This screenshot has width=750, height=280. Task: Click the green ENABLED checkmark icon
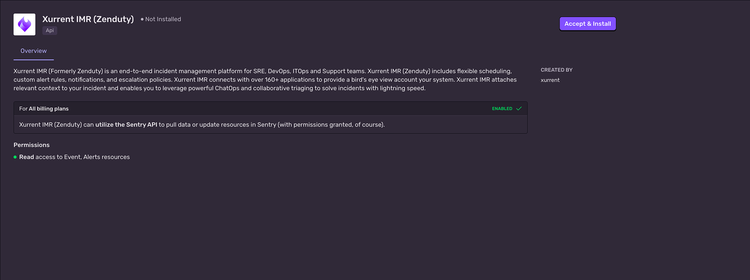(x=519, y=109)
